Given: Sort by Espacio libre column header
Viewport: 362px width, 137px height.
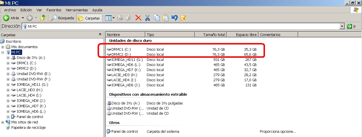Looking at the screenshot, I should (x=242, y=35).
